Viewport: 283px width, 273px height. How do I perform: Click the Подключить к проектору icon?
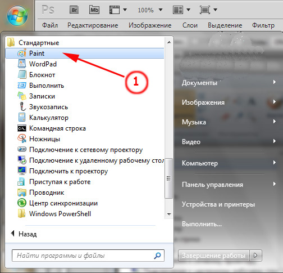tap(22, 171)
